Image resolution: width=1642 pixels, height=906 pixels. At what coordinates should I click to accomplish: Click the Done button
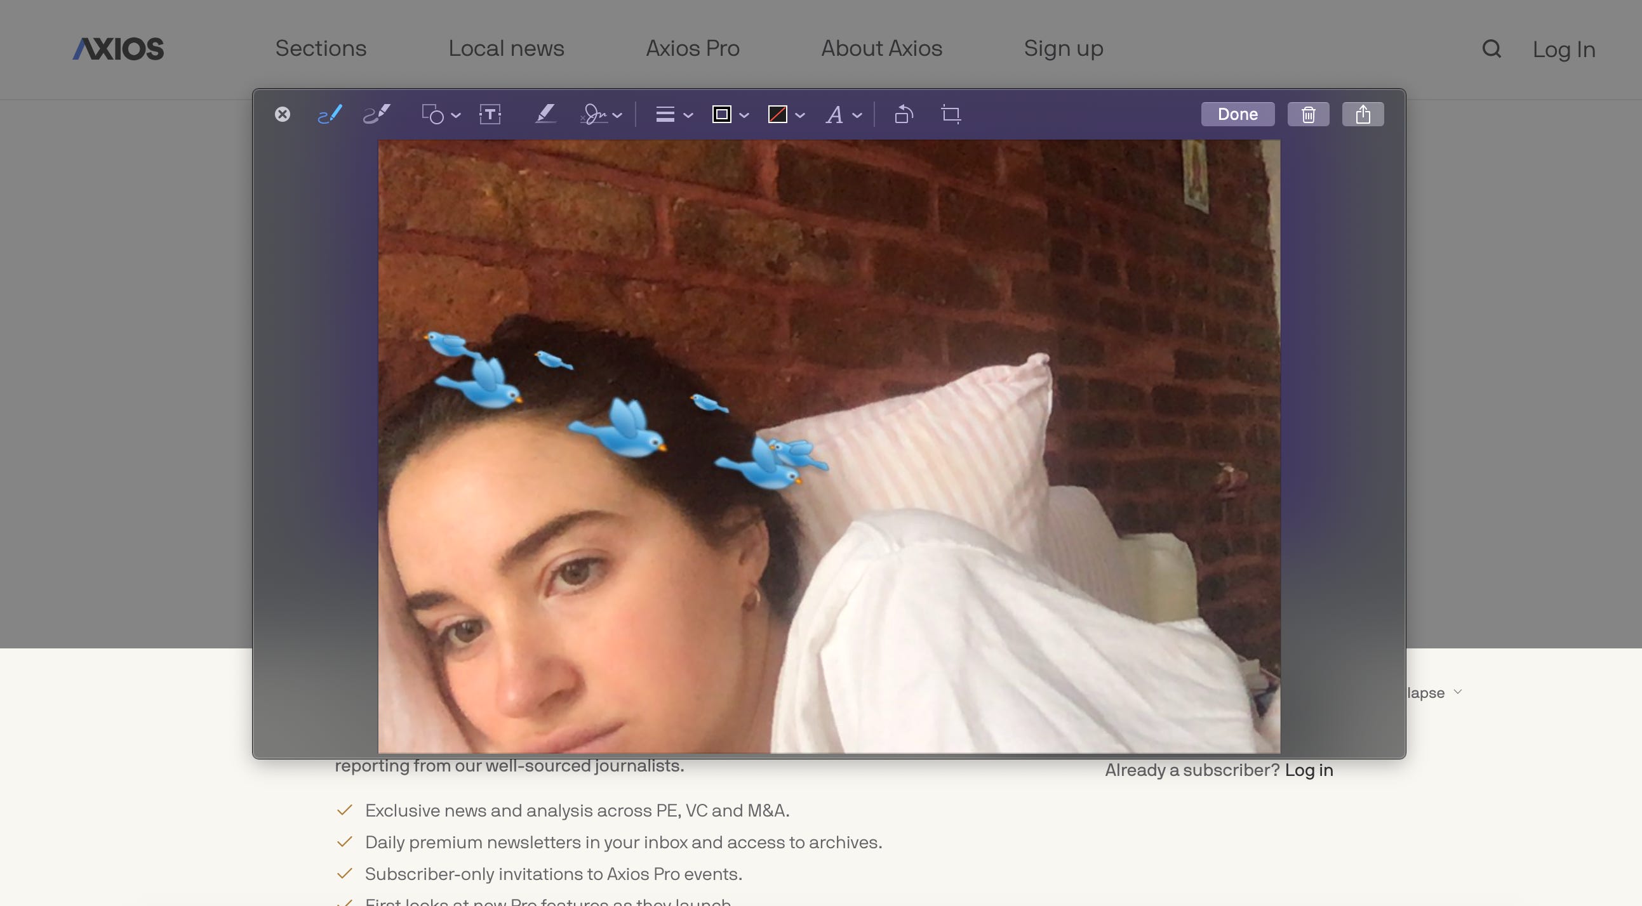pos(1238,115)
